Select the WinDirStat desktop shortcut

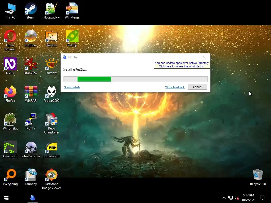point(10,122)
